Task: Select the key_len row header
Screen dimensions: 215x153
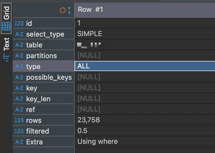Action: click(44, 99)
